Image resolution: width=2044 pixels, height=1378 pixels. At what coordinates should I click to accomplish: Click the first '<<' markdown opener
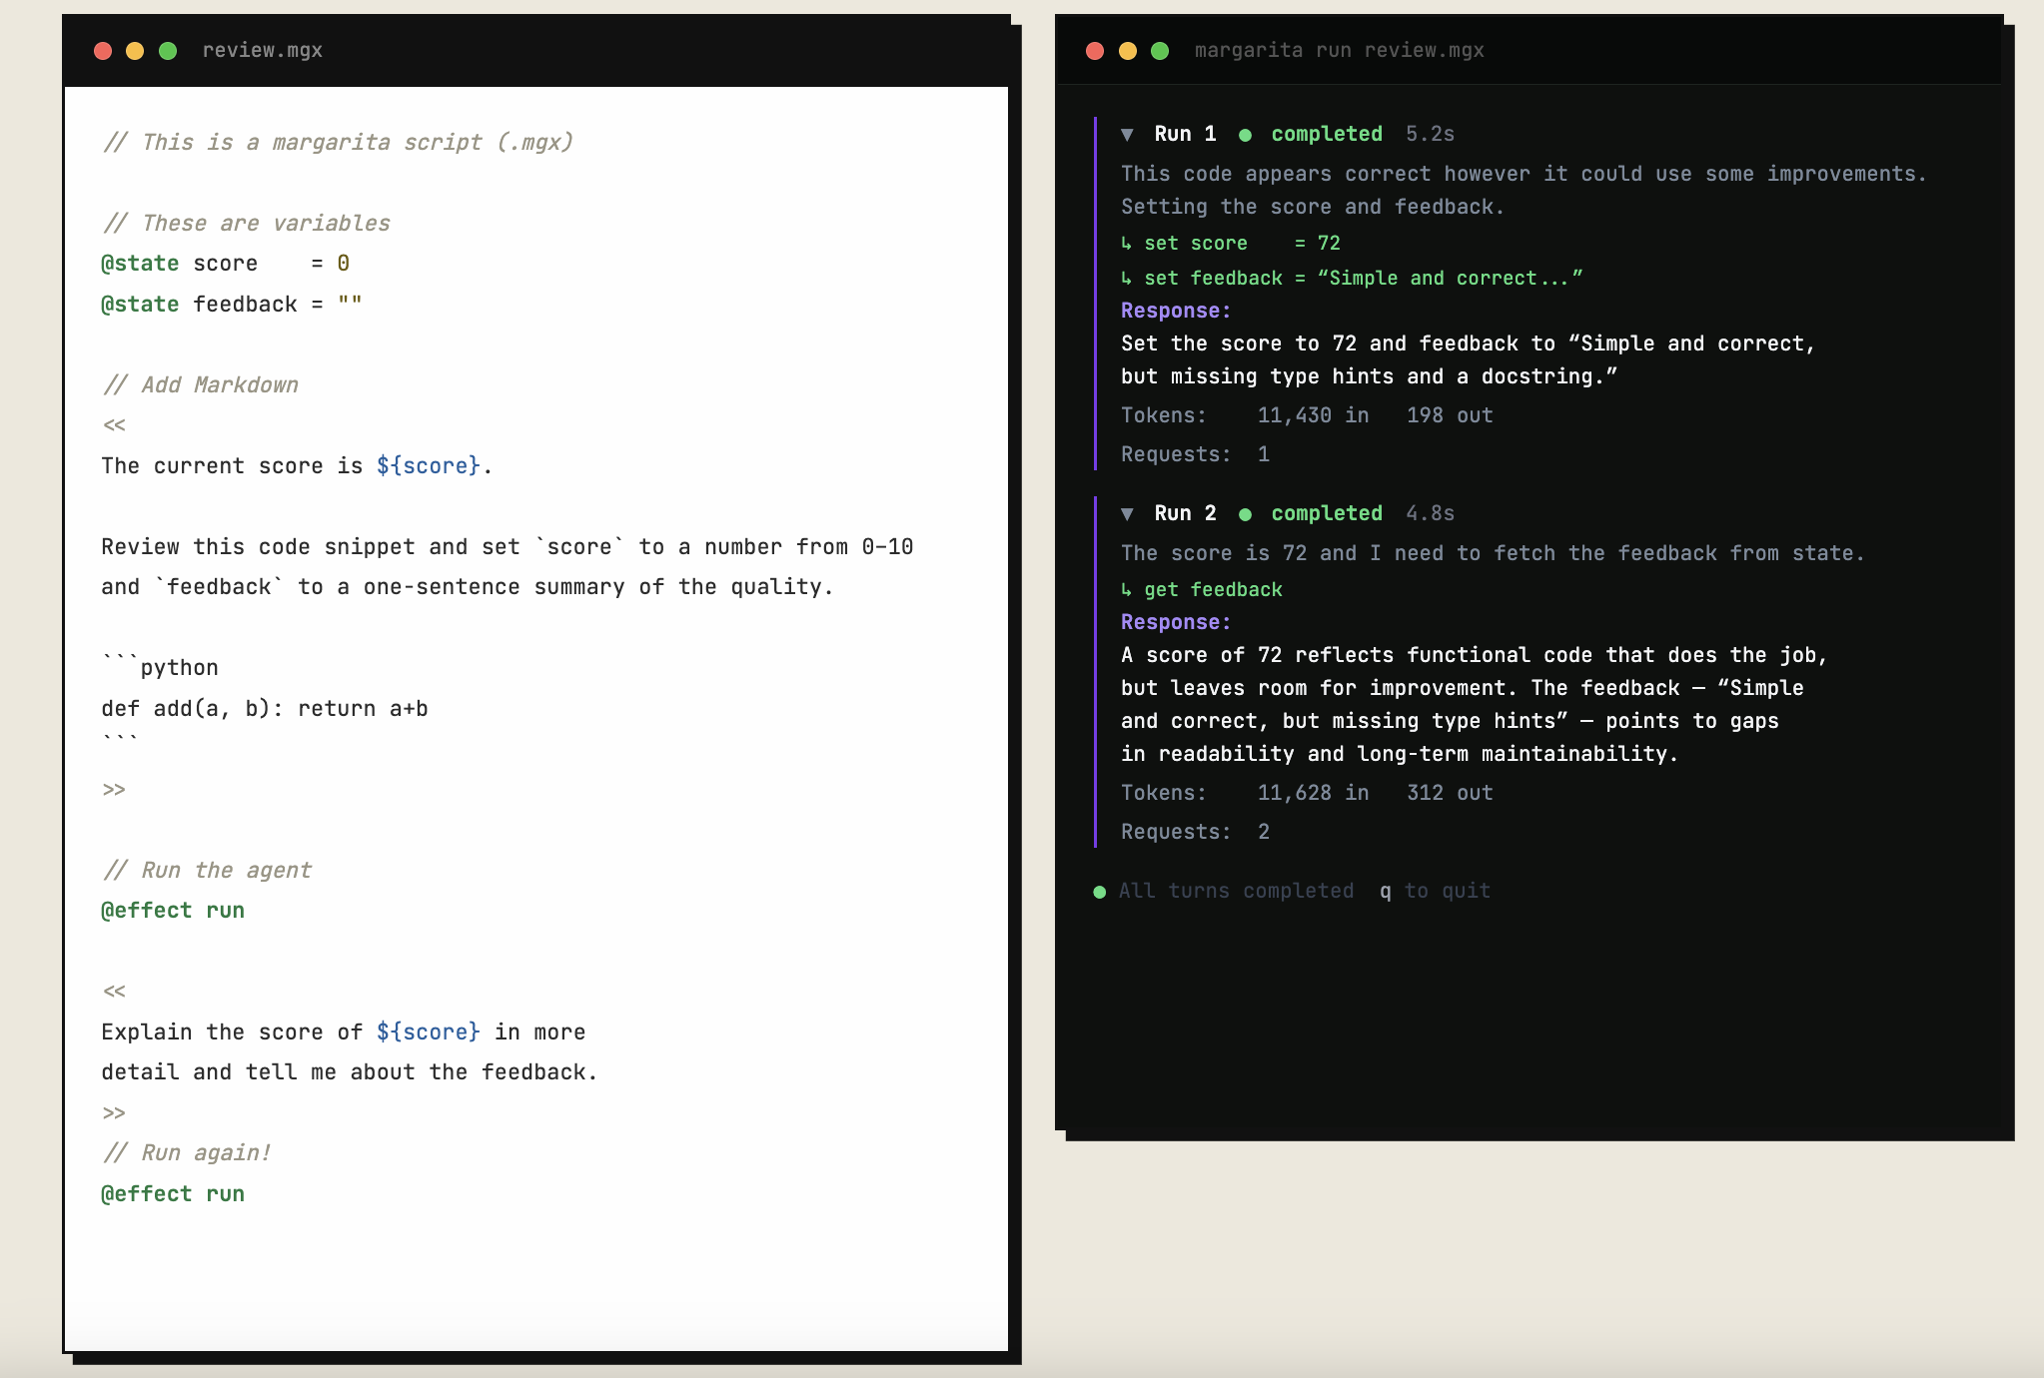(x=115, y=425)
